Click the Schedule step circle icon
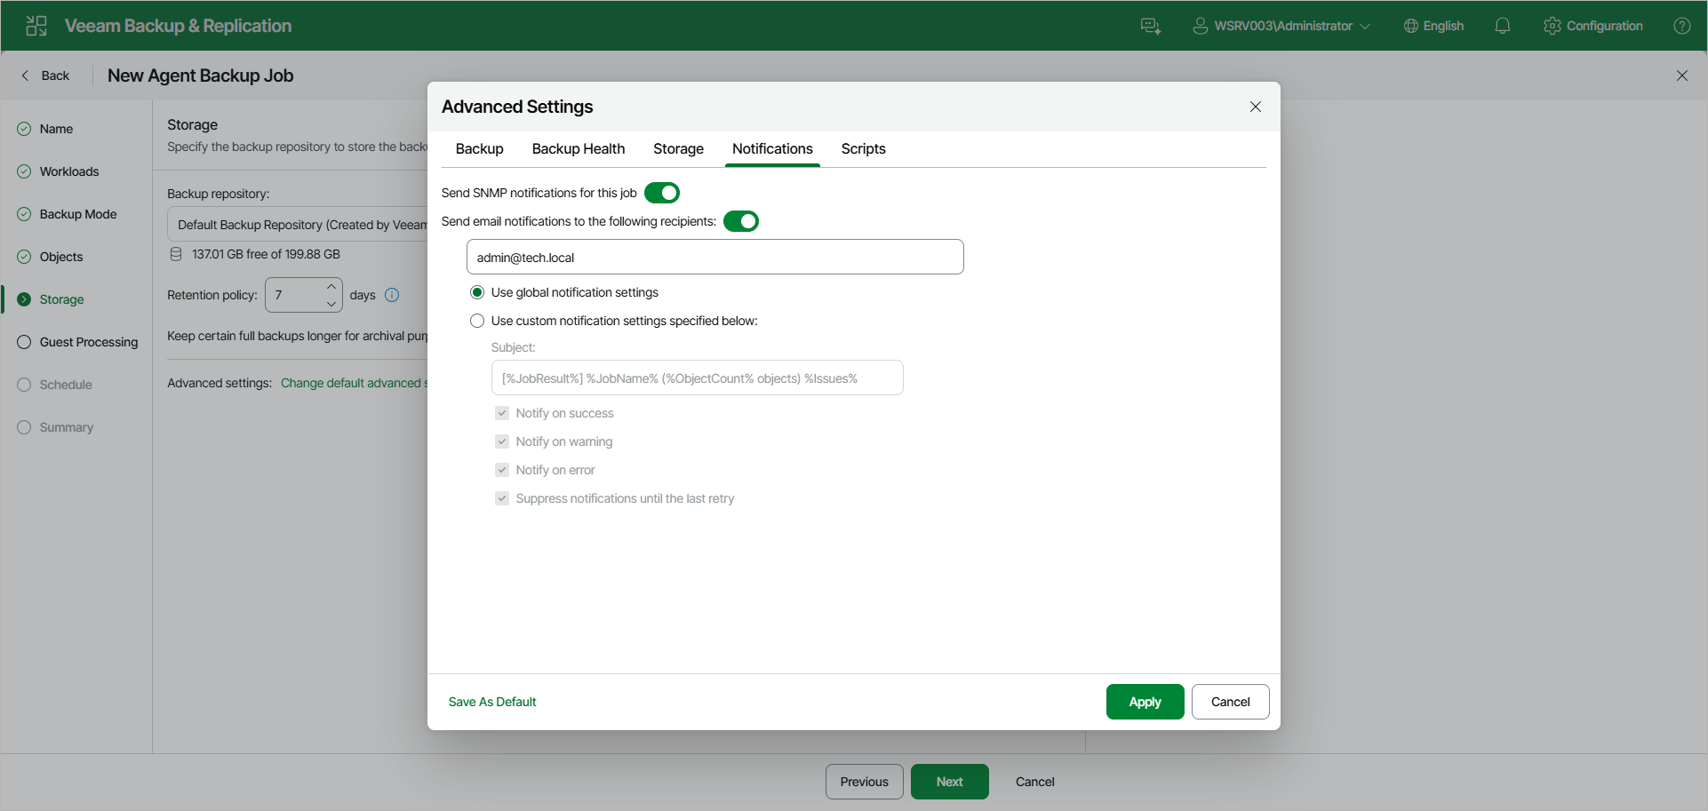The image size is (1708, 811). tap(24, 385)
